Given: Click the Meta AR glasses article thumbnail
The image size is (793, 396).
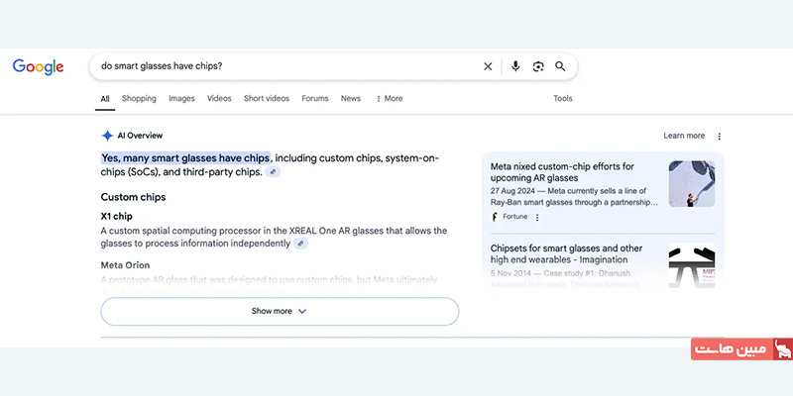Looking at the screenshot, I should 691,184.
